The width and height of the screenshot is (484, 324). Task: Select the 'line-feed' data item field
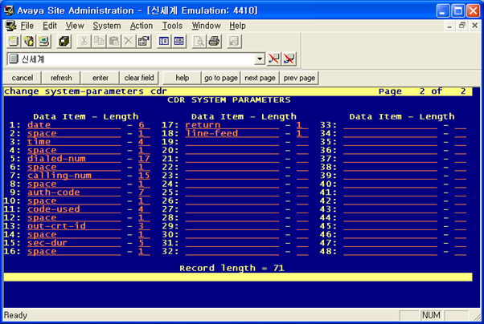click(x=232, y=133)
